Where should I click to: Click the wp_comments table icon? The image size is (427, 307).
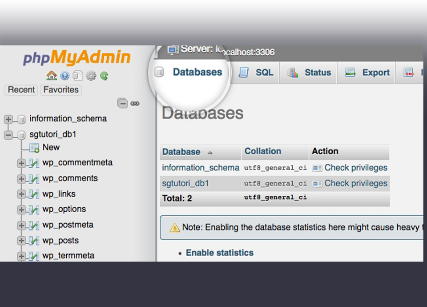point(34,179)
